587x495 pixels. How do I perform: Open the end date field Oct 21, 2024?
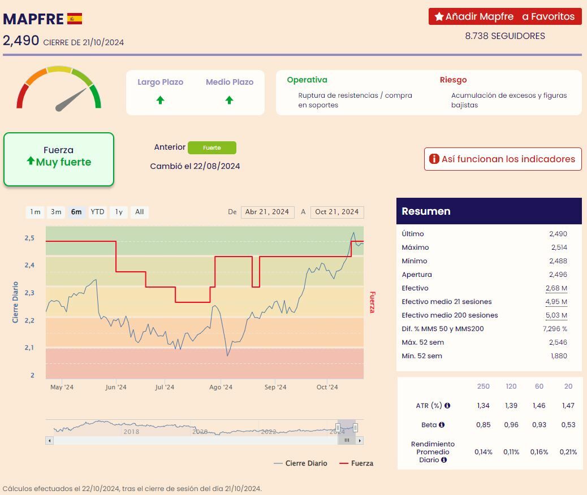[337, 212]
